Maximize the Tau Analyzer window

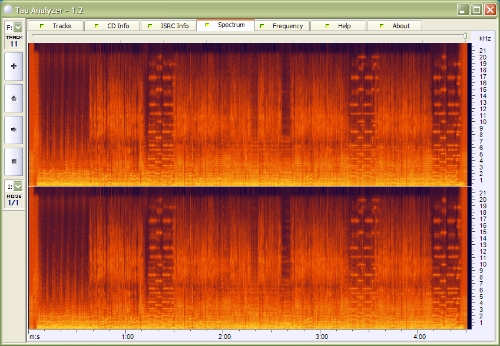476,9
